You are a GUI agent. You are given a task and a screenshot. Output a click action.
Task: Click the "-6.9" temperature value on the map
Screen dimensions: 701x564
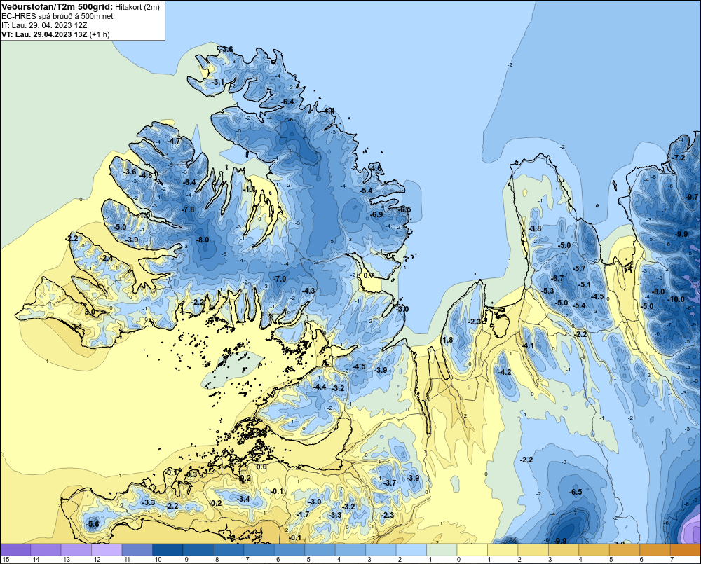[x=376, y=214]
